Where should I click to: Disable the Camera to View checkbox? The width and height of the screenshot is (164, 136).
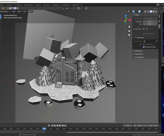pyautogui.click(x=144, y=47)
